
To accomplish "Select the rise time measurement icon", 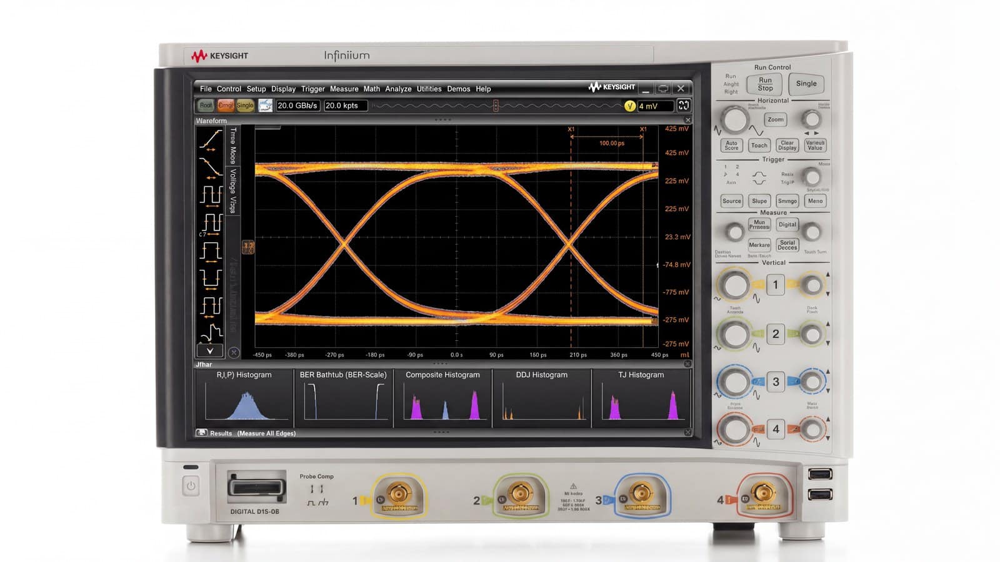I will pyautogui.click(x=211, y=140).
